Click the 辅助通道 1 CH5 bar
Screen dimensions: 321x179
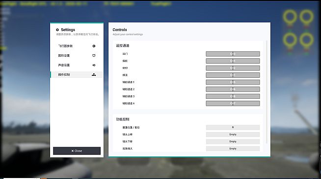click(x=233, y=82)
